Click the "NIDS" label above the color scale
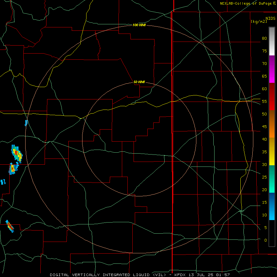 pos(270,18)
